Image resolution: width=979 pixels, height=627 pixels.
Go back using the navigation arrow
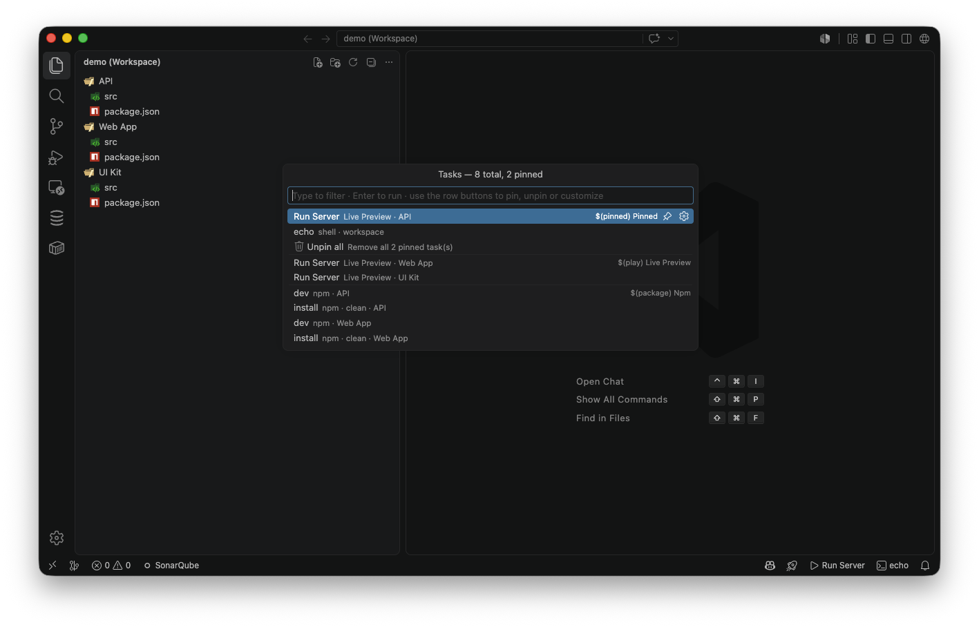click(308, 39)
